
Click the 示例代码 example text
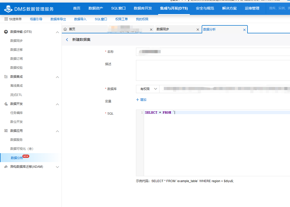click(185, 181)
